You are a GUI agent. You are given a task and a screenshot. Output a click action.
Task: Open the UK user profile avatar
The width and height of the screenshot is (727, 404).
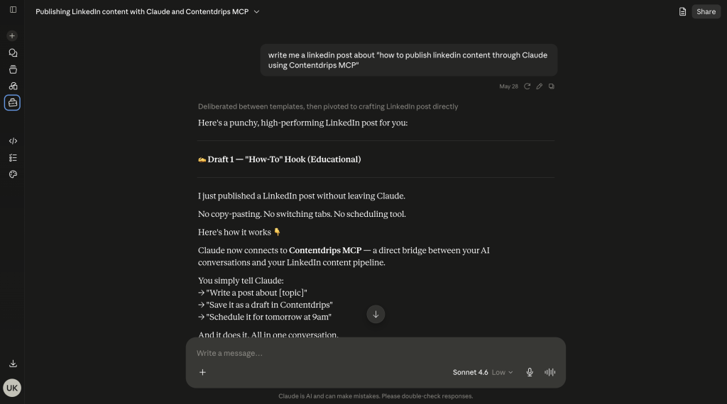(x=12, y=388)
